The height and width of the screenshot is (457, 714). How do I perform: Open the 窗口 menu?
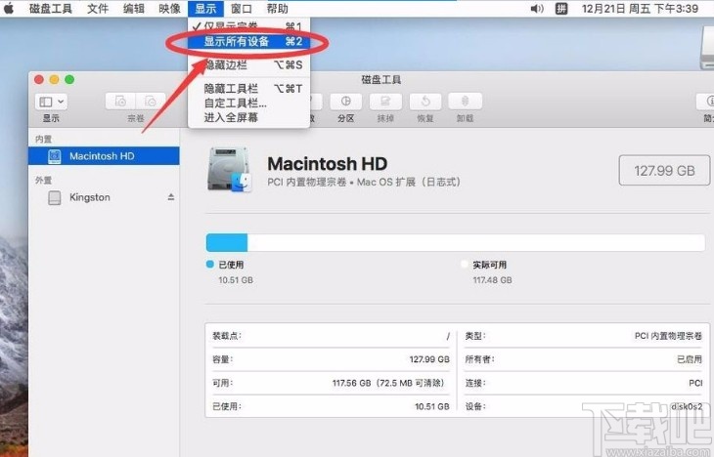[x=242, y=9]
